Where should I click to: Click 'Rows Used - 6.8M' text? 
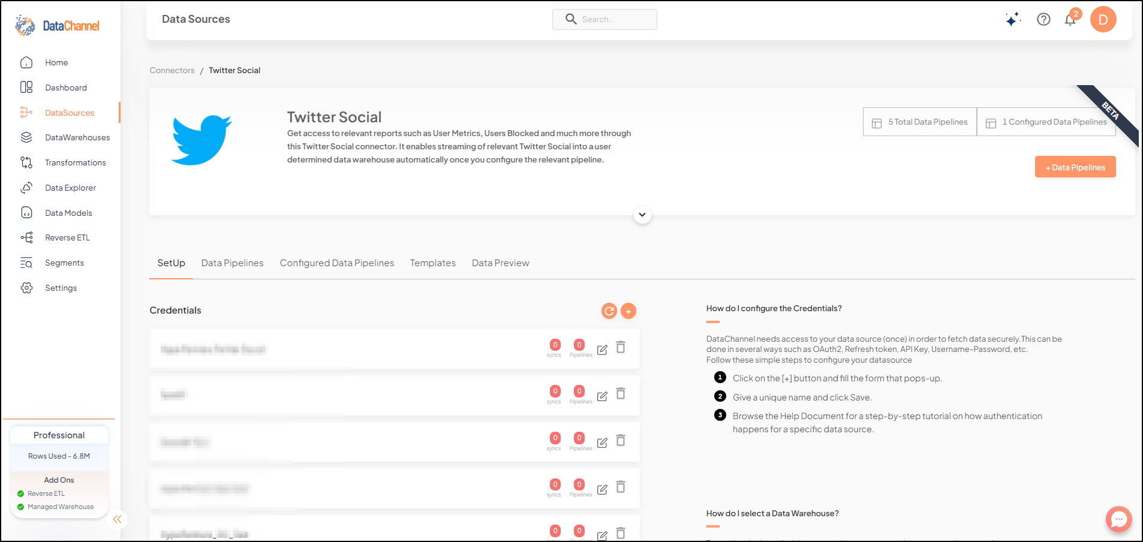(x=59, y=456)
